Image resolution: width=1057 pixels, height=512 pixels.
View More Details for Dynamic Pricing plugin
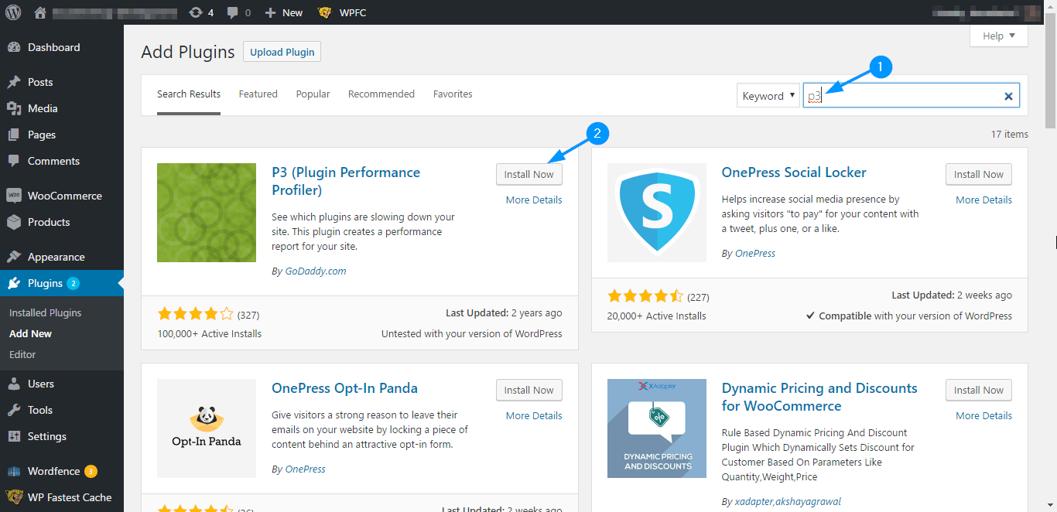983,415
